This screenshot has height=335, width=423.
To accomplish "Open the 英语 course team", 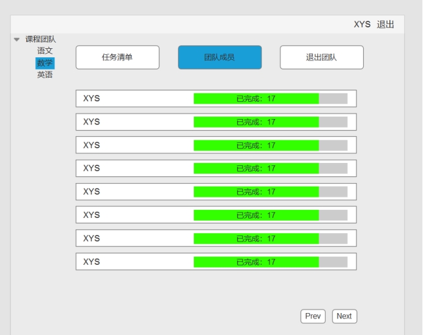I will tap(45, 74).
